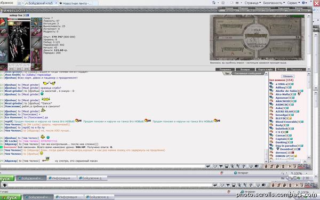Click the green progress bar above the map
Screen dimensions: 320x200
click(297, 16)
